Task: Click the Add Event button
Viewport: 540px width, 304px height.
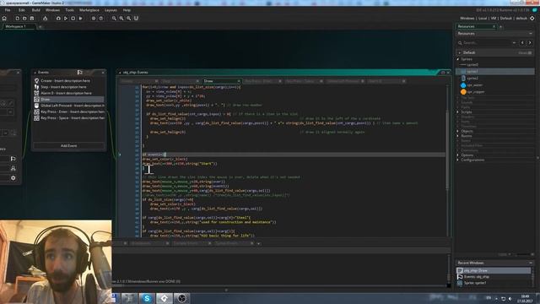Action: [x=68, y=146]
